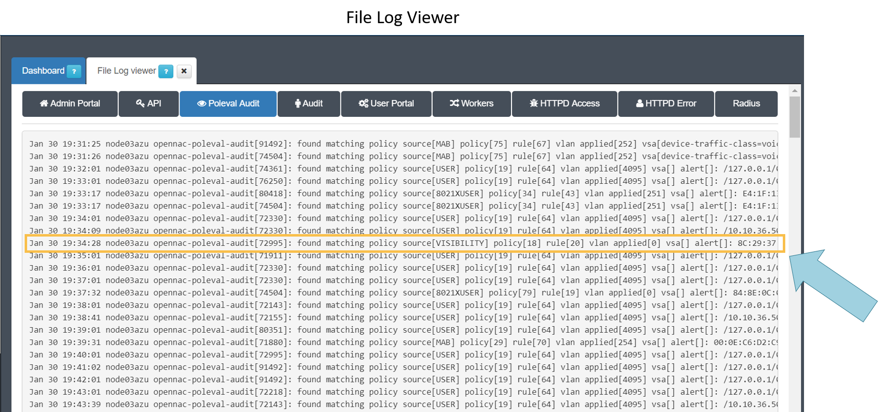Open the Dashboard help question mark

tap(74, 71)
